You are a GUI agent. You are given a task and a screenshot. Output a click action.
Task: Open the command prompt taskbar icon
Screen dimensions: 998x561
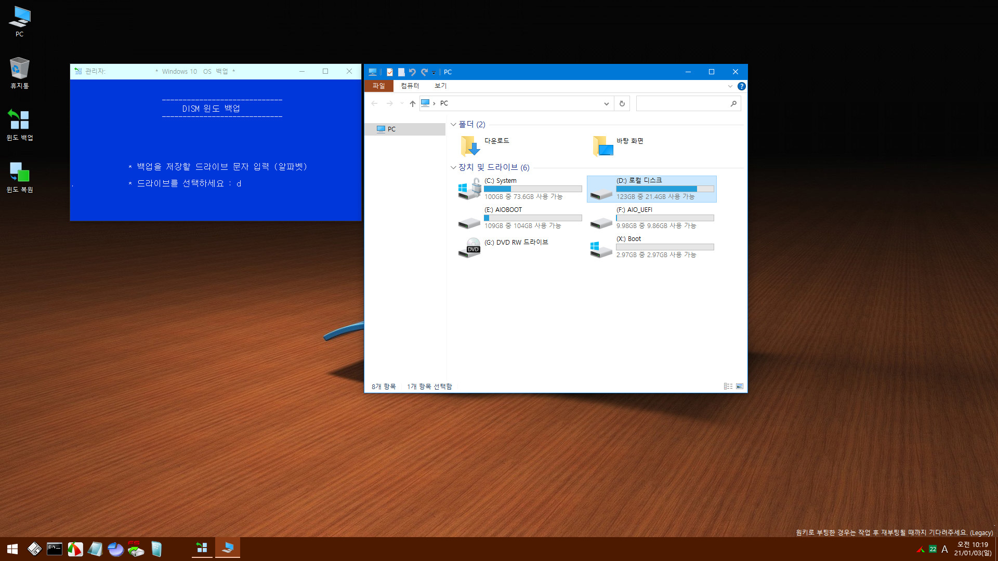click(55, 549)
